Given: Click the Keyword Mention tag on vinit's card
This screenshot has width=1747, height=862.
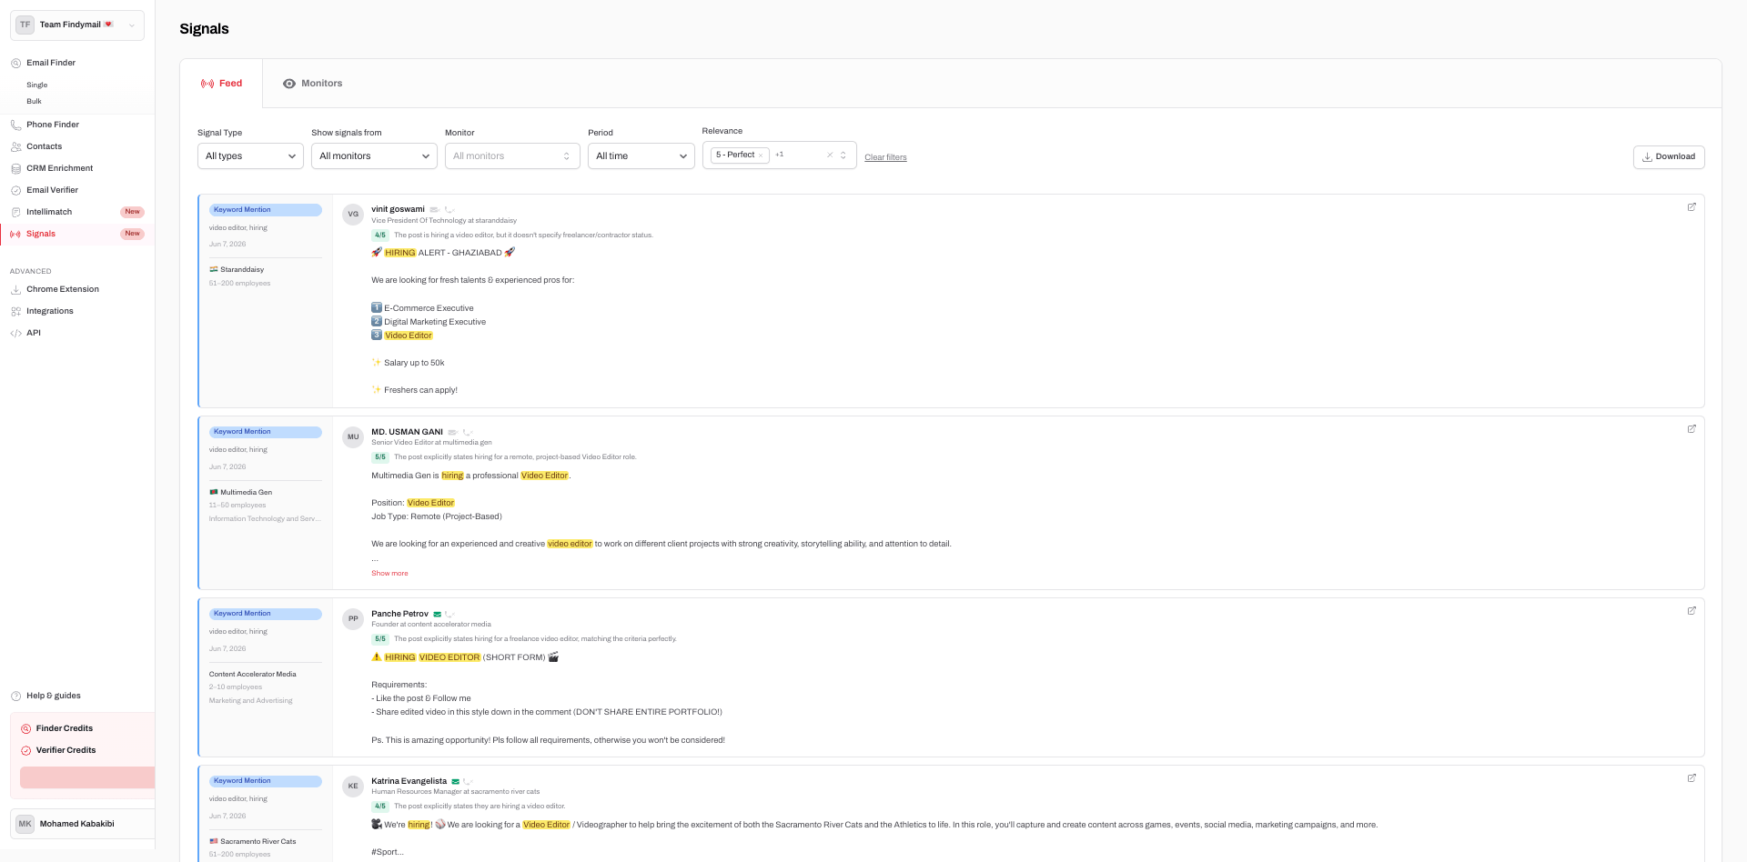Looking at the screenshot, I should tap(266, 210).
